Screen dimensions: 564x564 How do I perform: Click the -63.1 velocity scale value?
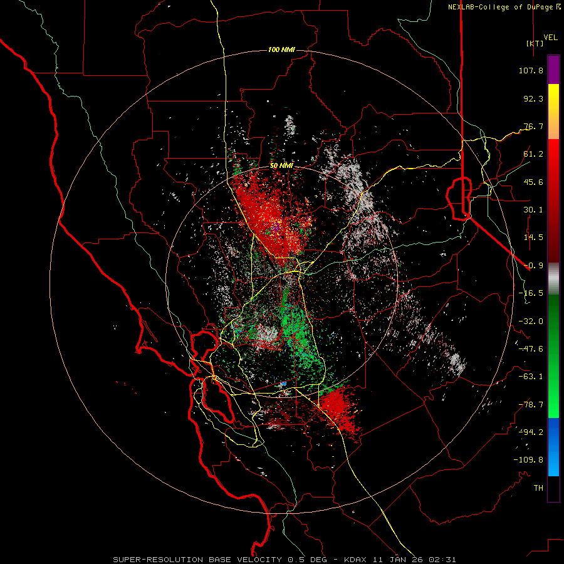click(x=531, y=377)
